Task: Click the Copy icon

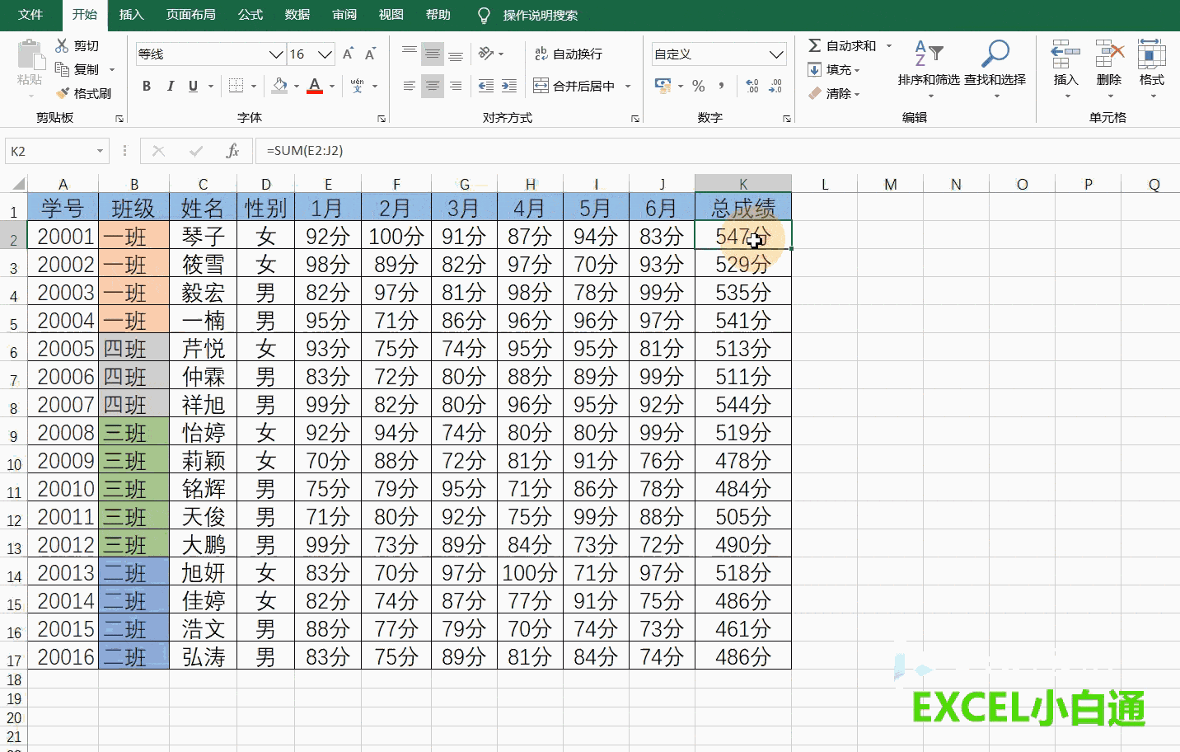Action: 63,69
